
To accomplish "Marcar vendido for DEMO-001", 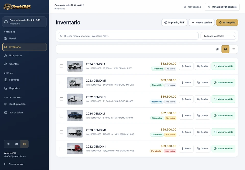I will (224, 66).
